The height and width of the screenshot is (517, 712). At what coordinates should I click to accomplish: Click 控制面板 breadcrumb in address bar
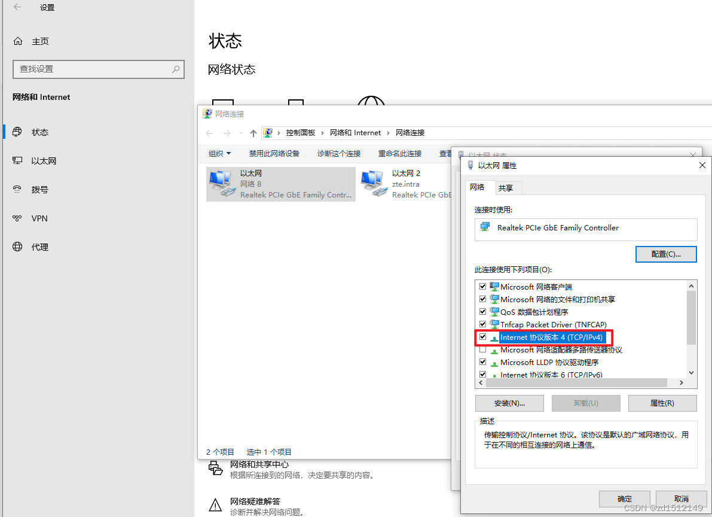[301, 133]
